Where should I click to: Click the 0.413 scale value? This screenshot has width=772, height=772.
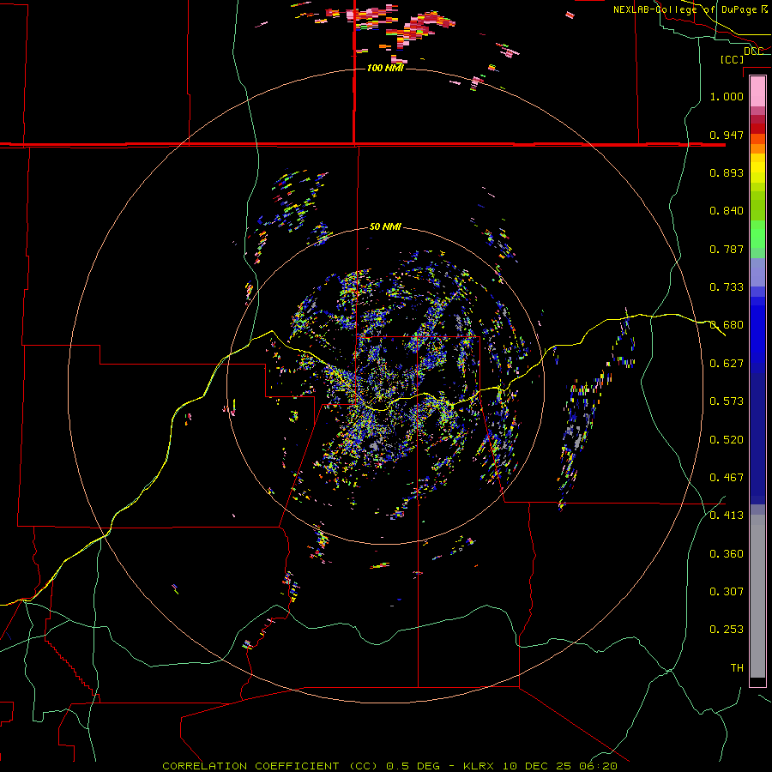click(727, 516)
